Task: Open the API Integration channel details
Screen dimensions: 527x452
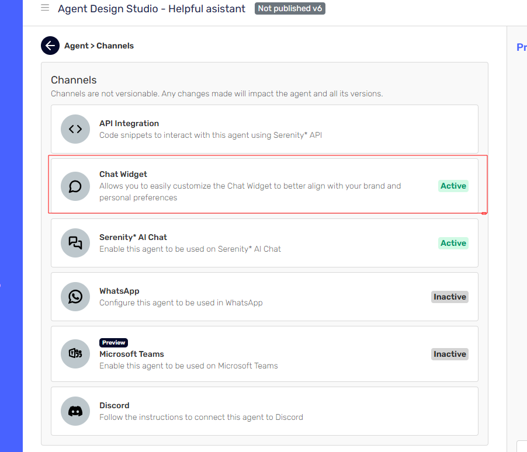Action: [x=263, y=128]
